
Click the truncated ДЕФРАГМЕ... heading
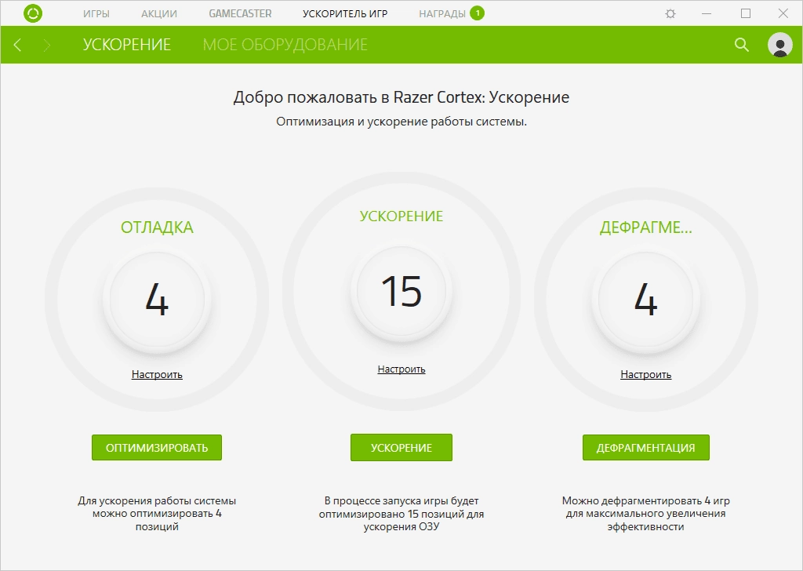[x=646, y=227]
